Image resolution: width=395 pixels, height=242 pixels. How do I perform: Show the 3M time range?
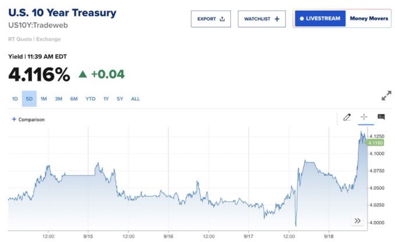[x=58, y=99]
